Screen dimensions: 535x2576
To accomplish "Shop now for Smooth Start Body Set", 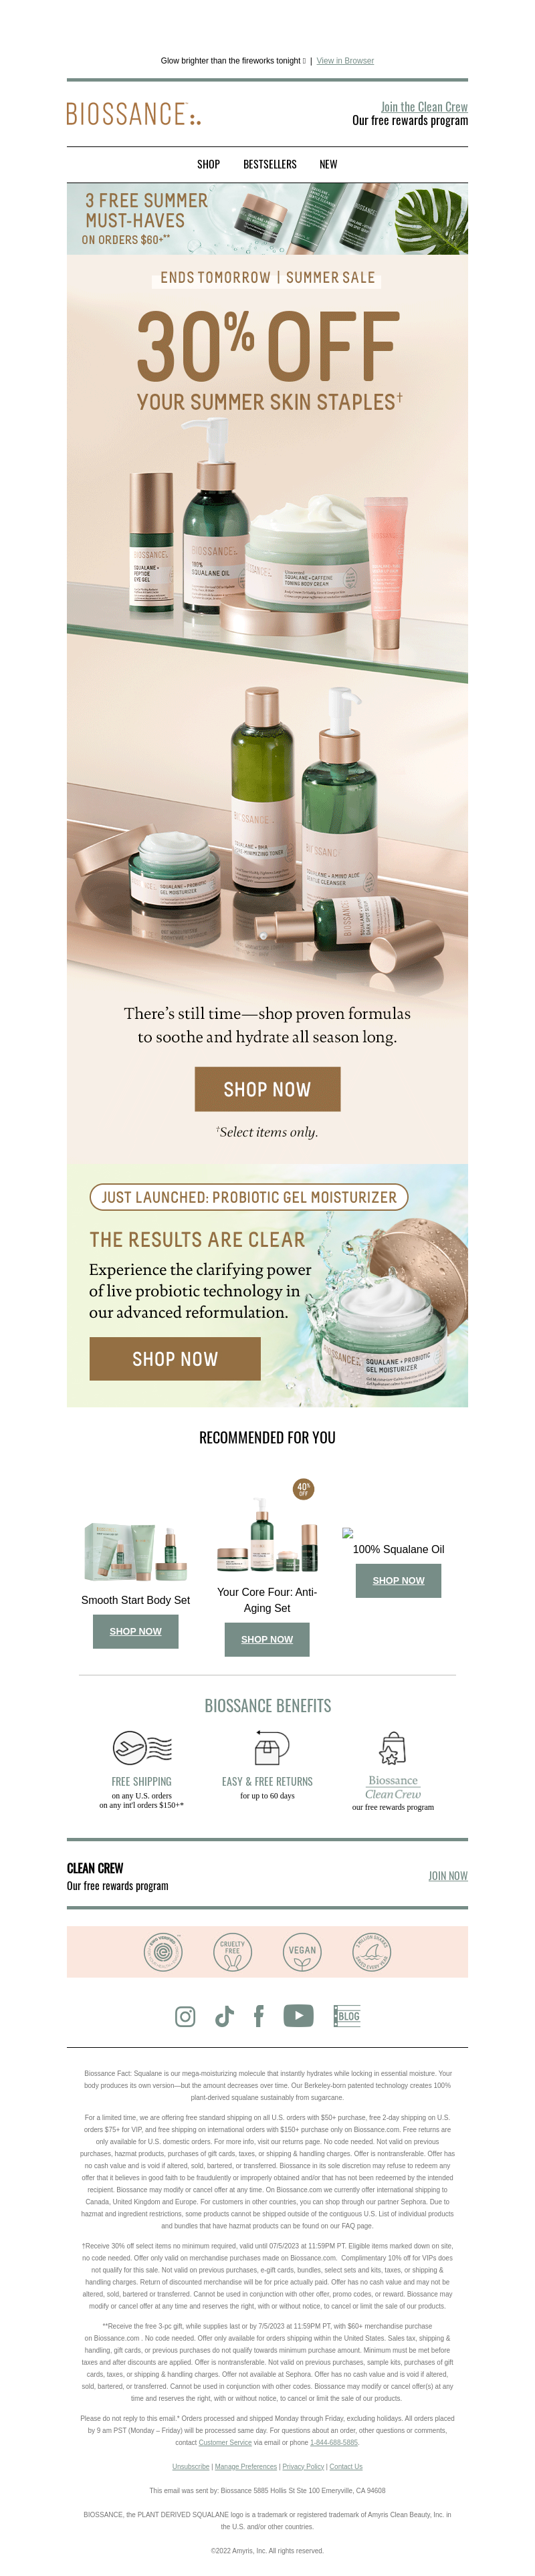I will (x=135, y=1631).
